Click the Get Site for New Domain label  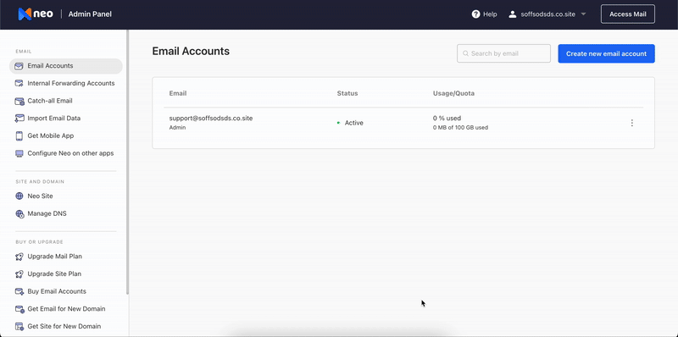coord(64,327)
